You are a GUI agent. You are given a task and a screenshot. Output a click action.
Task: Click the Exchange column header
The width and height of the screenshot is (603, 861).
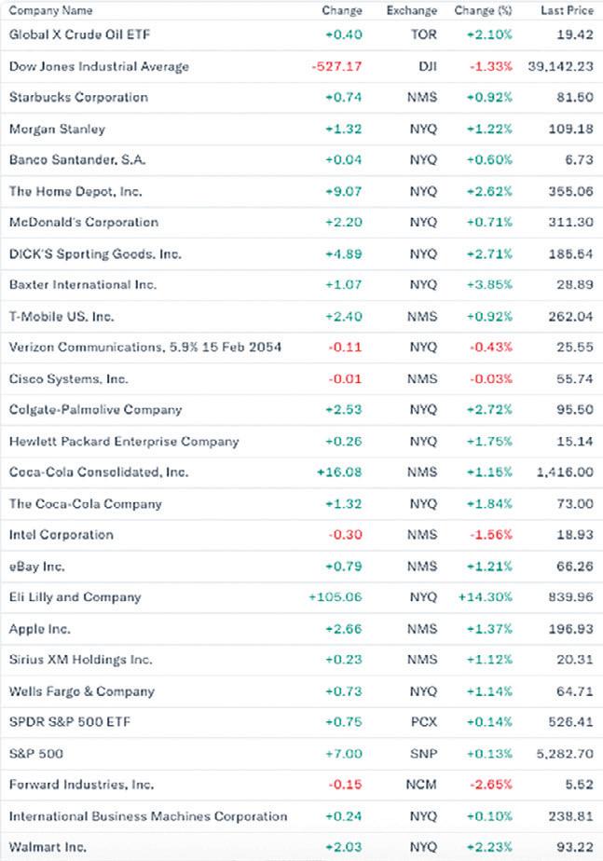coord(411,10)
